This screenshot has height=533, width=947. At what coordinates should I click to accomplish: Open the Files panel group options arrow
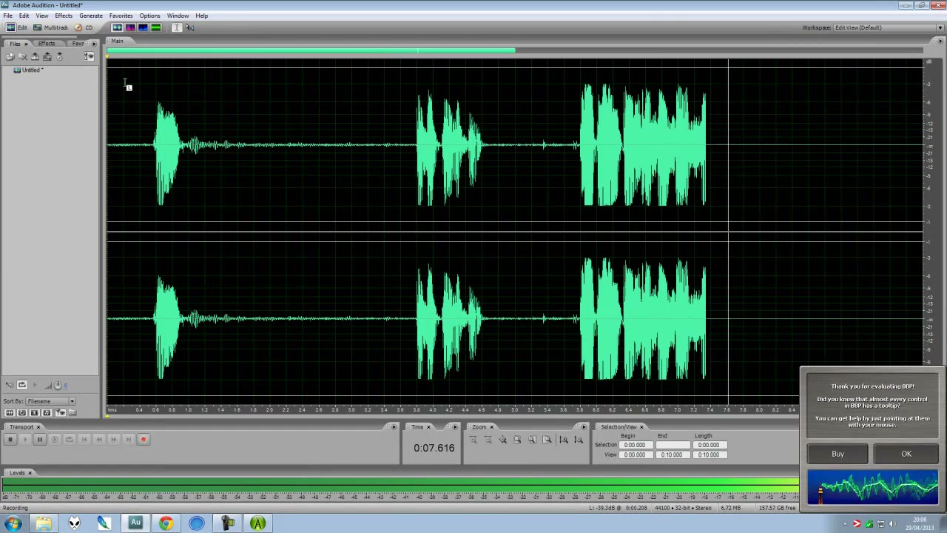[93, 44]
